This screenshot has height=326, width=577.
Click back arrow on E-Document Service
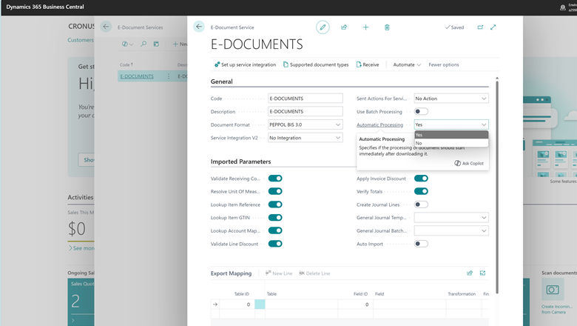pyautogui.click(x=199, y=27)
